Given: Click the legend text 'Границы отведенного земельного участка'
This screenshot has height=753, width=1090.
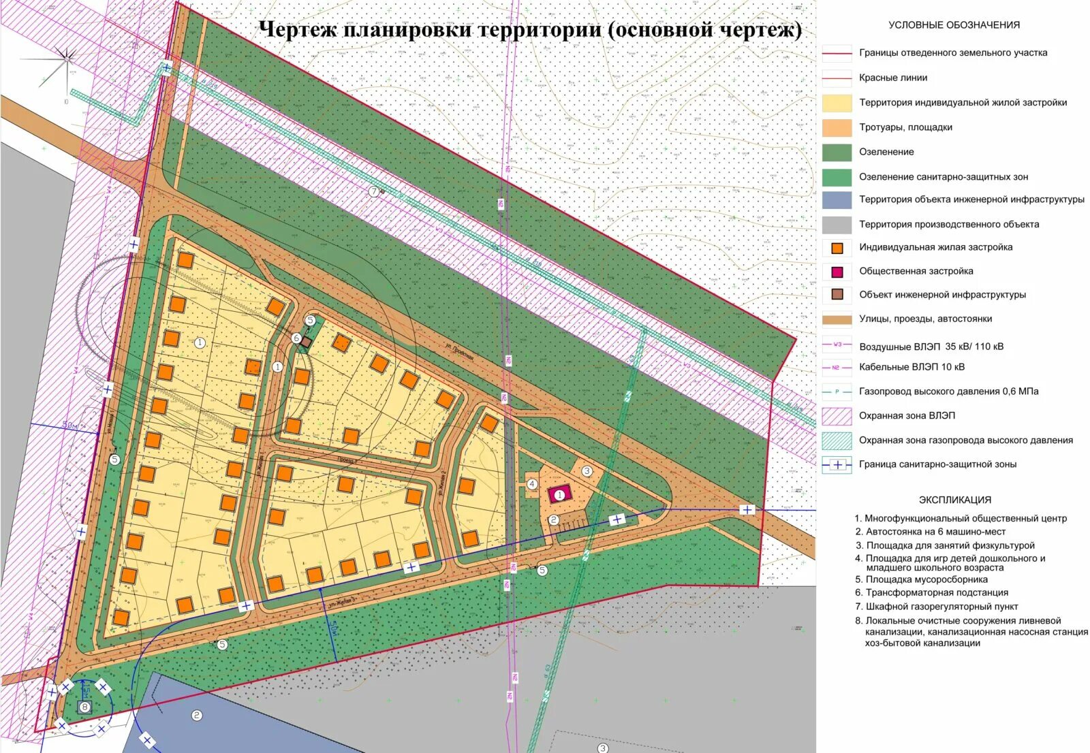Looking at the screenshot, I should tap(953, 53).
